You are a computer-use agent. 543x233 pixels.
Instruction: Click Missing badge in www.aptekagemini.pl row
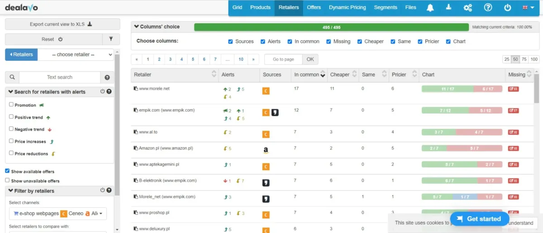click(x=513, y=164)
